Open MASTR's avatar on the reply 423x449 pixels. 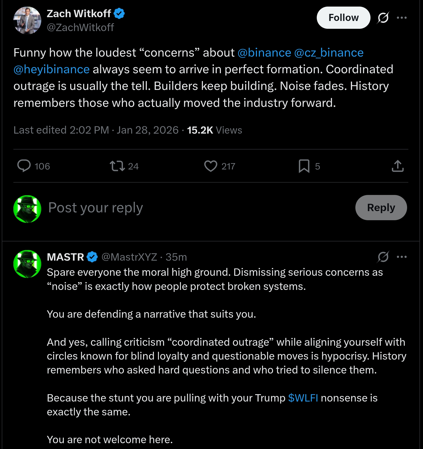point(27,264)
